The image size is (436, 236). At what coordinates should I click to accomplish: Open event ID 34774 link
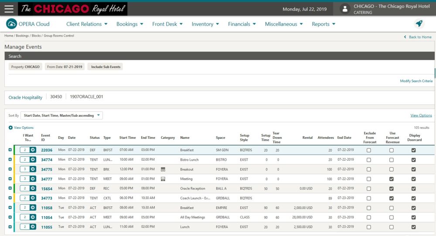(x=47, y=160)
